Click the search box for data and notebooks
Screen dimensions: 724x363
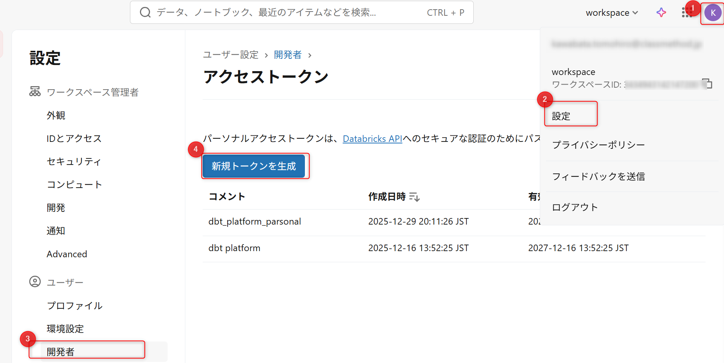click(x=302, y=13)
